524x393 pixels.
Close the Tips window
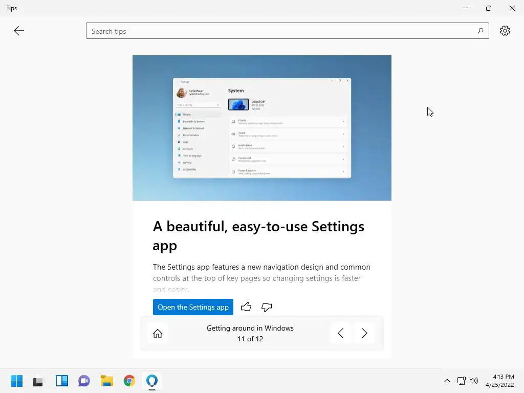512,8
